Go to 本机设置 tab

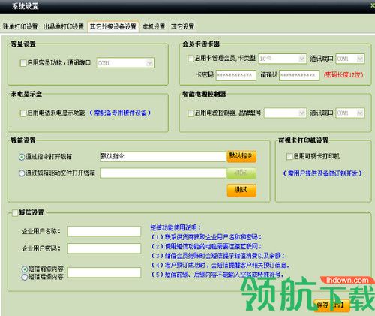[154, 26]
